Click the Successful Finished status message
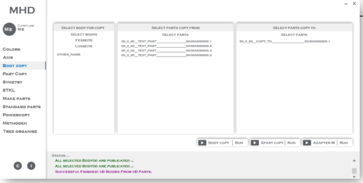This screenshot has height=183, width=363. 103,172
